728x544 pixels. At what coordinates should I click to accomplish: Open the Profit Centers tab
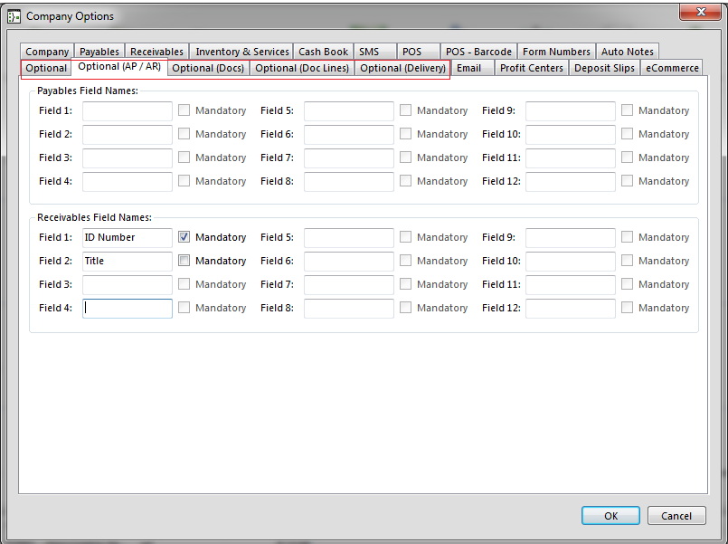click(531, 68)
